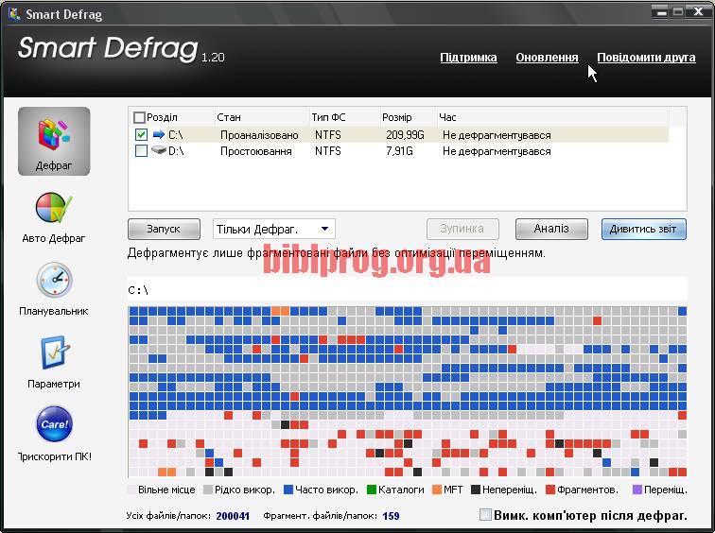Click Не дефрагментувався in the D:\ row

pos(497,151)
